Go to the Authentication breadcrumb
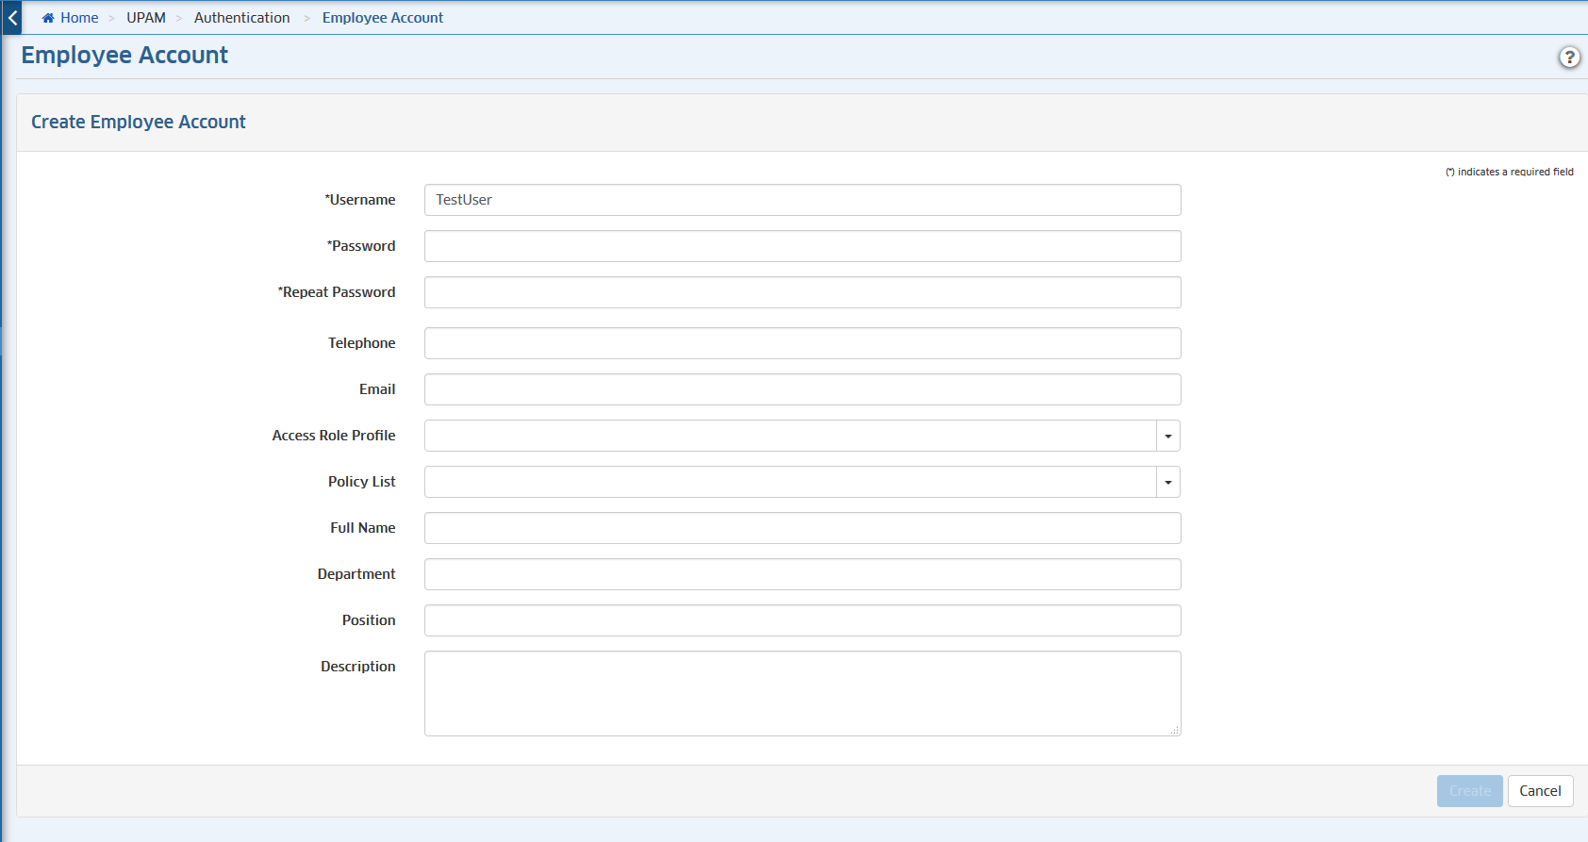1588x842 pixels. click(x=242, y=18)
